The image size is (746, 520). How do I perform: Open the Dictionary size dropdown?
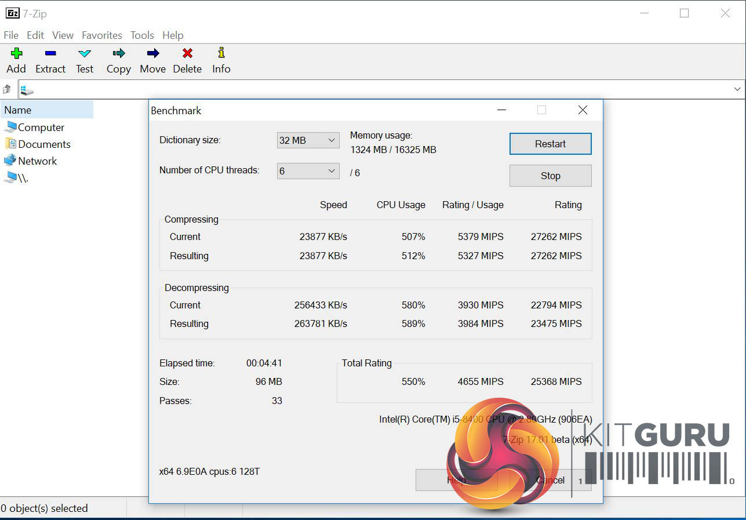(308, 140)
